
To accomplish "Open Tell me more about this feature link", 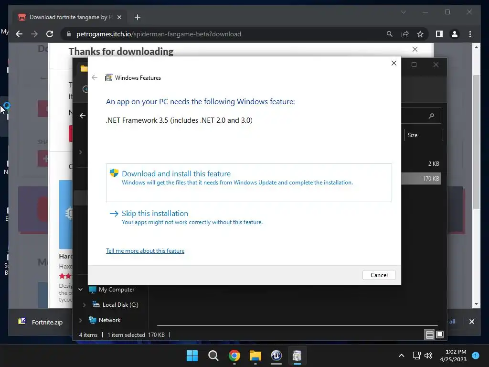I will (145, 251).
